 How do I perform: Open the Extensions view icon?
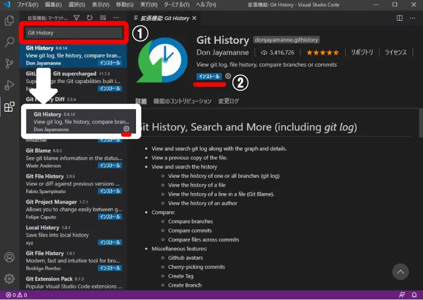[9, 107]
